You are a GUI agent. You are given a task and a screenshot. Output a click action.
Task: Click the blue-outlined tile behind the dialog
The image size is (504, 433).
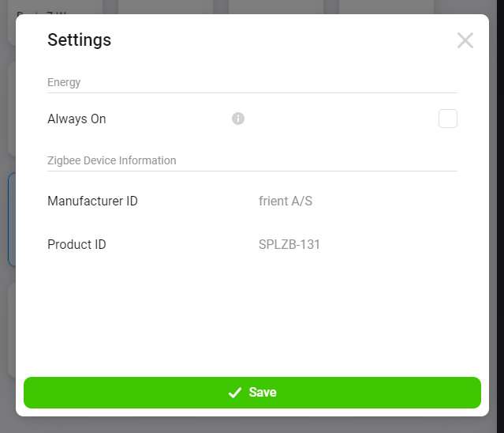(10, 220)
